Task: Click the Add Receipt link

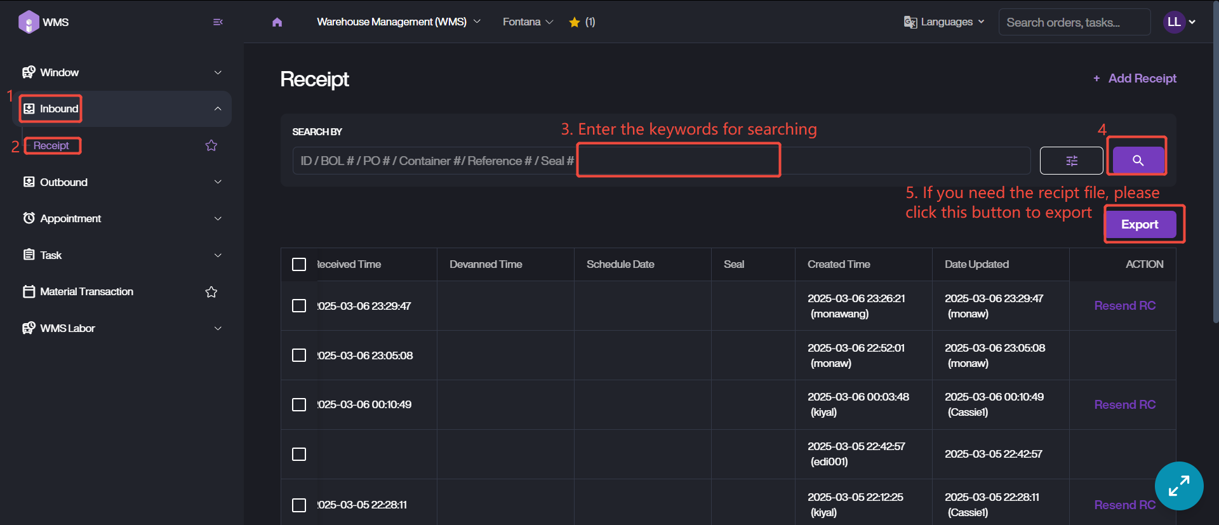Action: click(x=1135, y=79)
